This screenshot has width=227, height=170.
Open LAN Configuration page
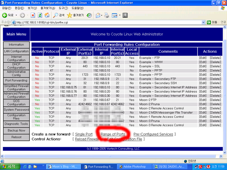16,51
